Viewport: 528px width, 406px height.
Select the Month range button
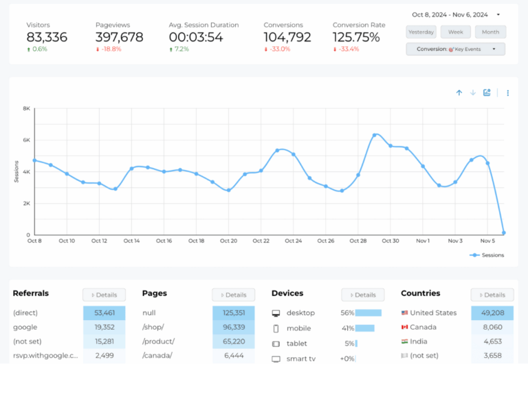point(490,32)
